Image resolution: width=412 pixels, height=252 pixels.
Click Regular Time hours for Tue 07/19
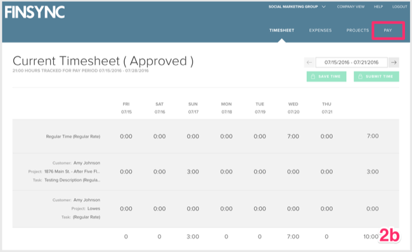click(260, 136)
